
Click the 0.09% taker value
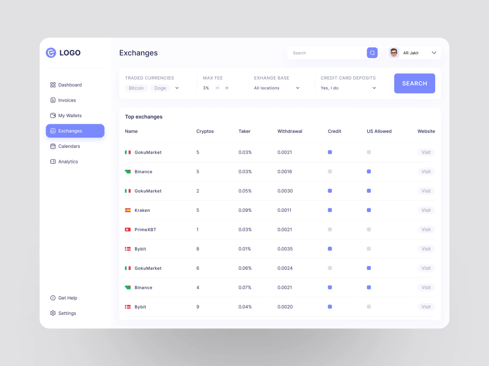[245, 210]
